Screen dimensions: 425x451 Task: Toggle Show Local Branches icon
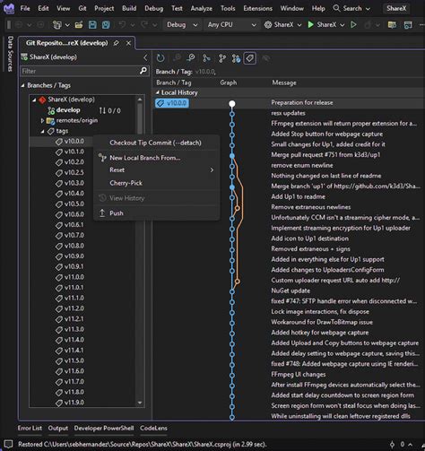[x=221, y=58]
